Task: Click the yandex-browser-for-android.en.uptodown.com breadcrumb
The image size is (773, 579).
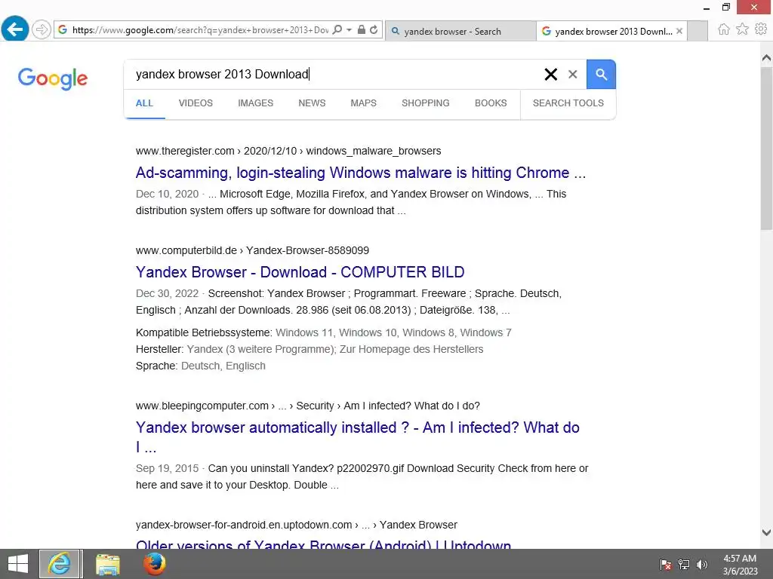Action: [x=296, y=525]
